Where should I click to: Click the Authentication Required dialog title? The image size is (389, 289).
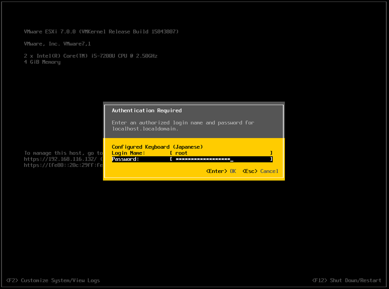(x=147, y=110)
